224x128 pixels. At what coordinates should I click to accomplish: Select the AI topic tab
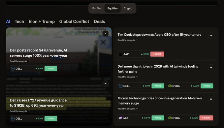point(8,21)
